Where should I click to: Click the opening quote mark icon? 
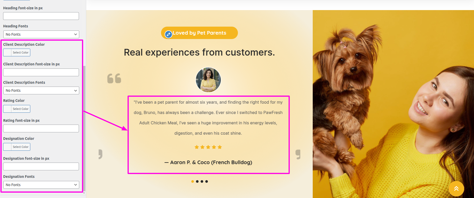114,79
